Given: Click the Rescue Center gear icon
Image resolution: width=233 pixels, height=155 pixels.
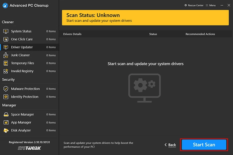Looking at the screenshot, I should click(186, 5).
